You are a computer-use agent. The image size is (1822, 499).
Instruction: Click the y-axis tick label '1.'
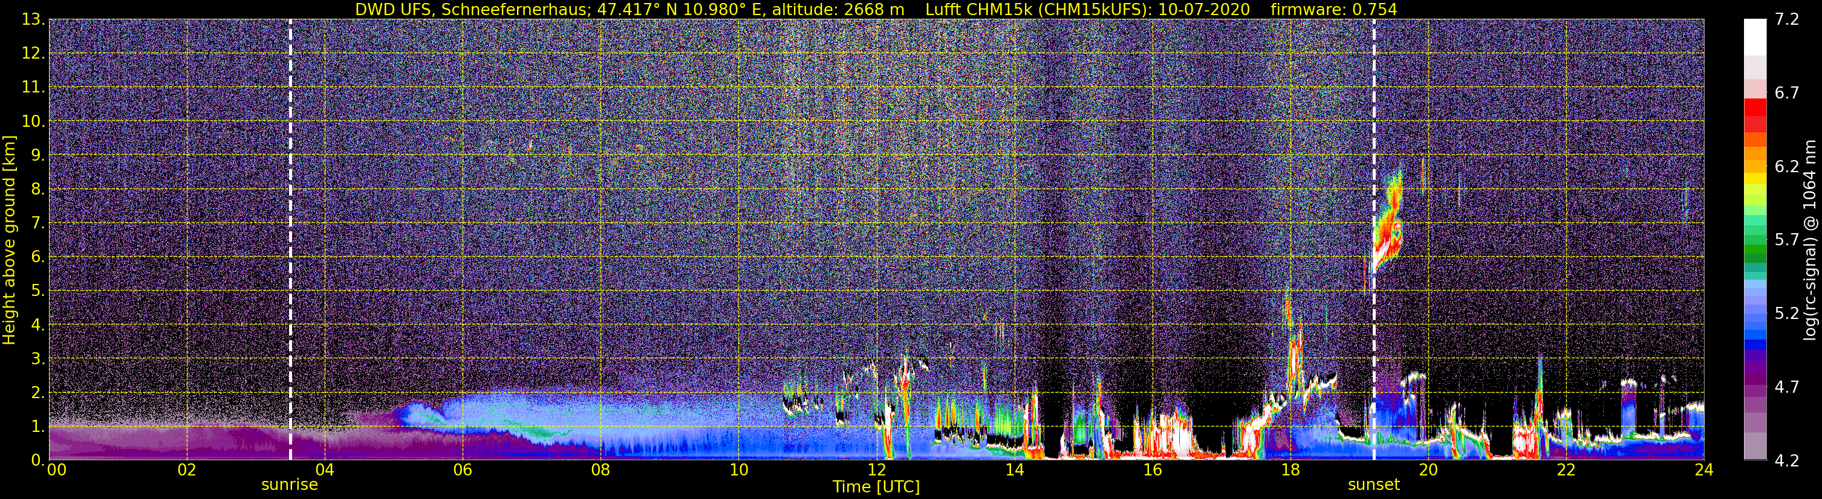(37, 427)
